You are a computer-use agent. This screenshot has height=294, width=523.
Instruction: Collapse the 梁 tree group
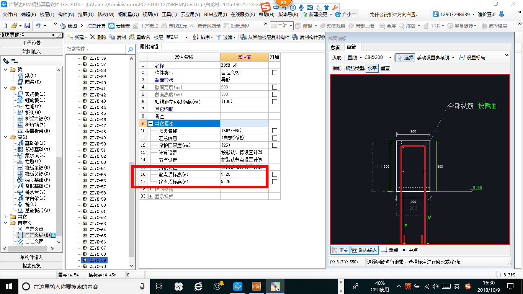coord(6,70)
